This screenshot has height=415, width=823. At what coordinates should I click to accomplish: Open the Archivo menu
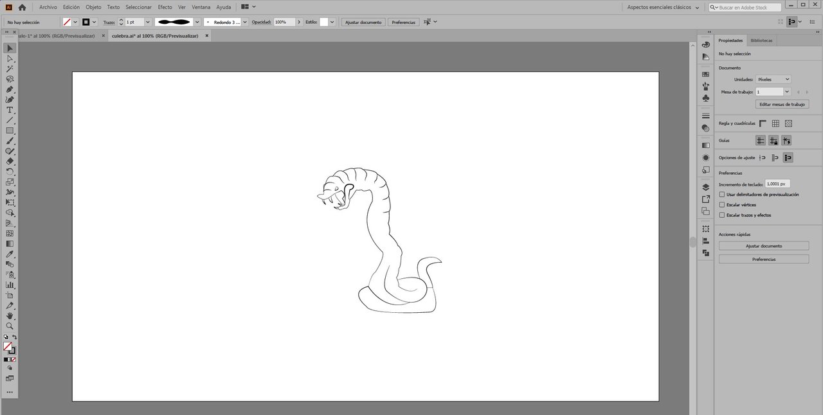(48, 7)
